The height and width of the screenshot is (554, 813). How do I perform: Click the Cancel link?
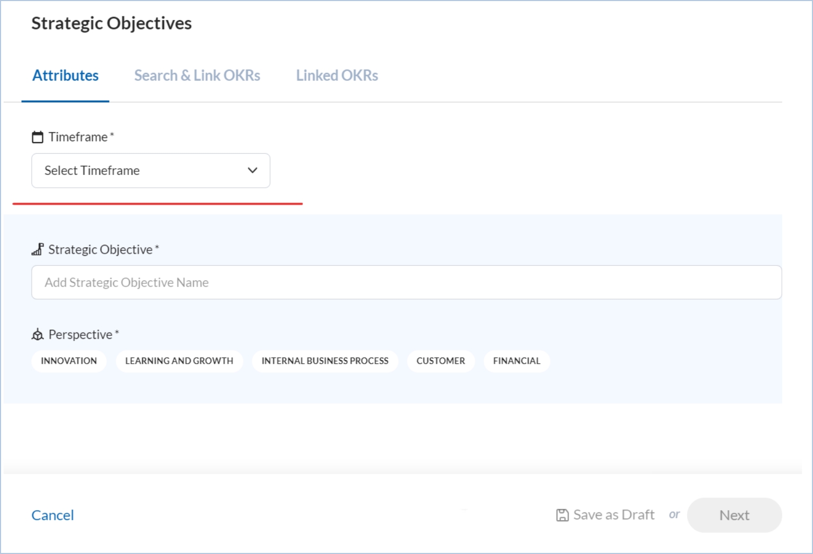tap(52, 515)
